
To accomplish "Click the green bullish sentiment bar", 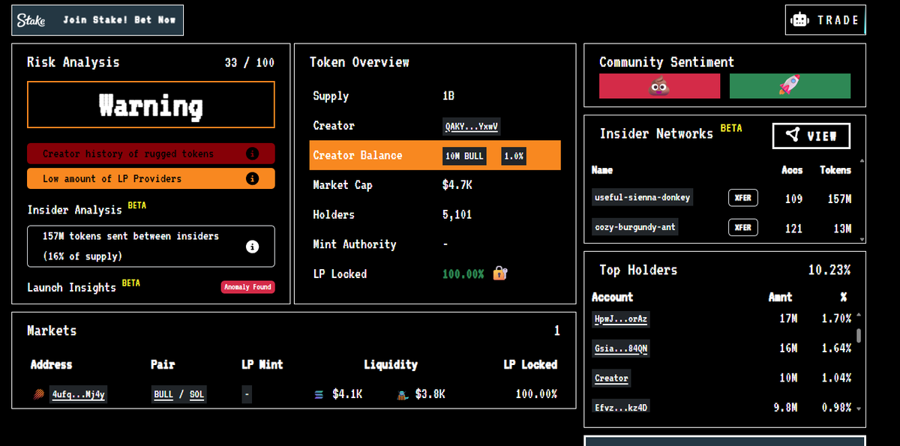I will click(x=790, y=86).
